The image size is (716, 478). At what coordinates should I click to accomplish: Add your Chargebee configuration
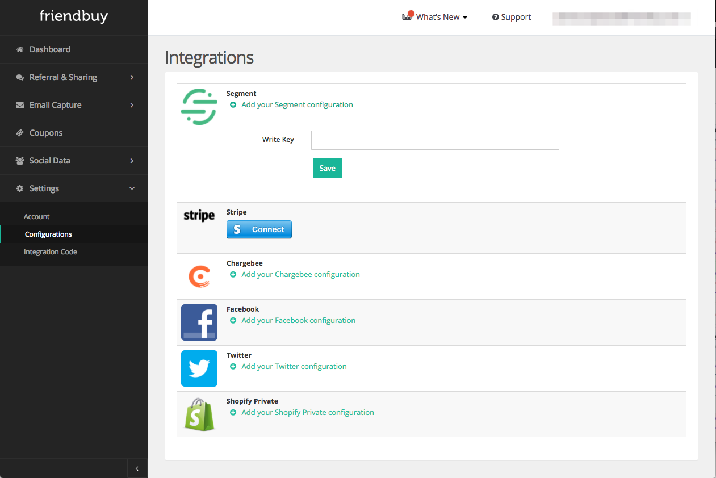(x=300, y=274)
